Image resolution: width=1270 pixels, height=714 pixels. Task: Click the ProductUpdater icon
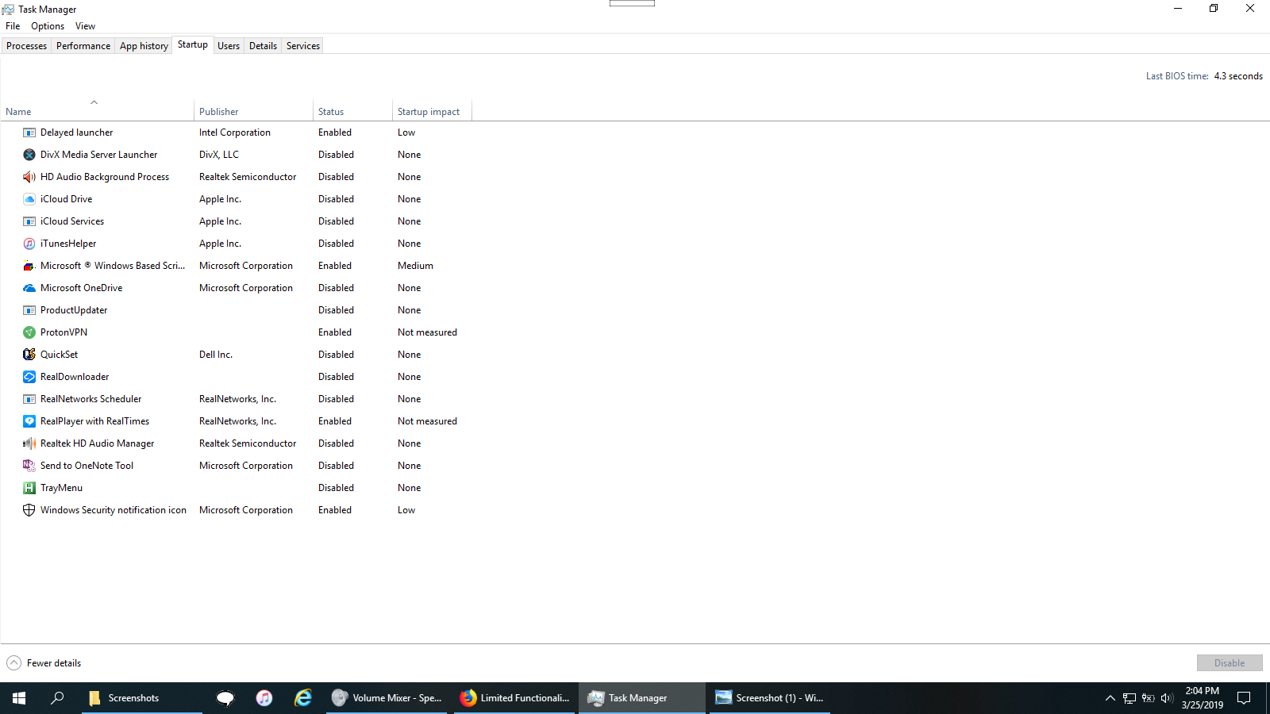[x=29, y=310]
